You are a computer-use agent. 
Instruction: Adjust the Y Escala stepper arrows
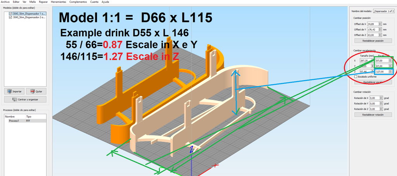tap(390, 66)
